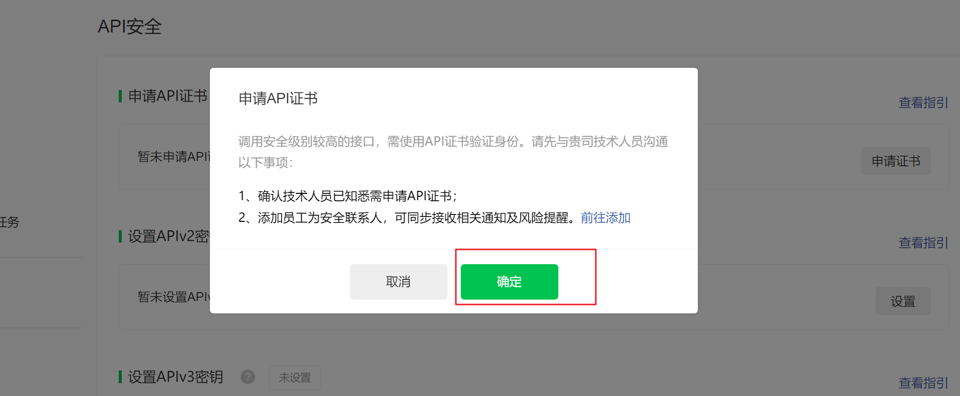Select the partially visible 任务 sidebar item
Viewport: 960px width, 396px height.
point(9,222)
